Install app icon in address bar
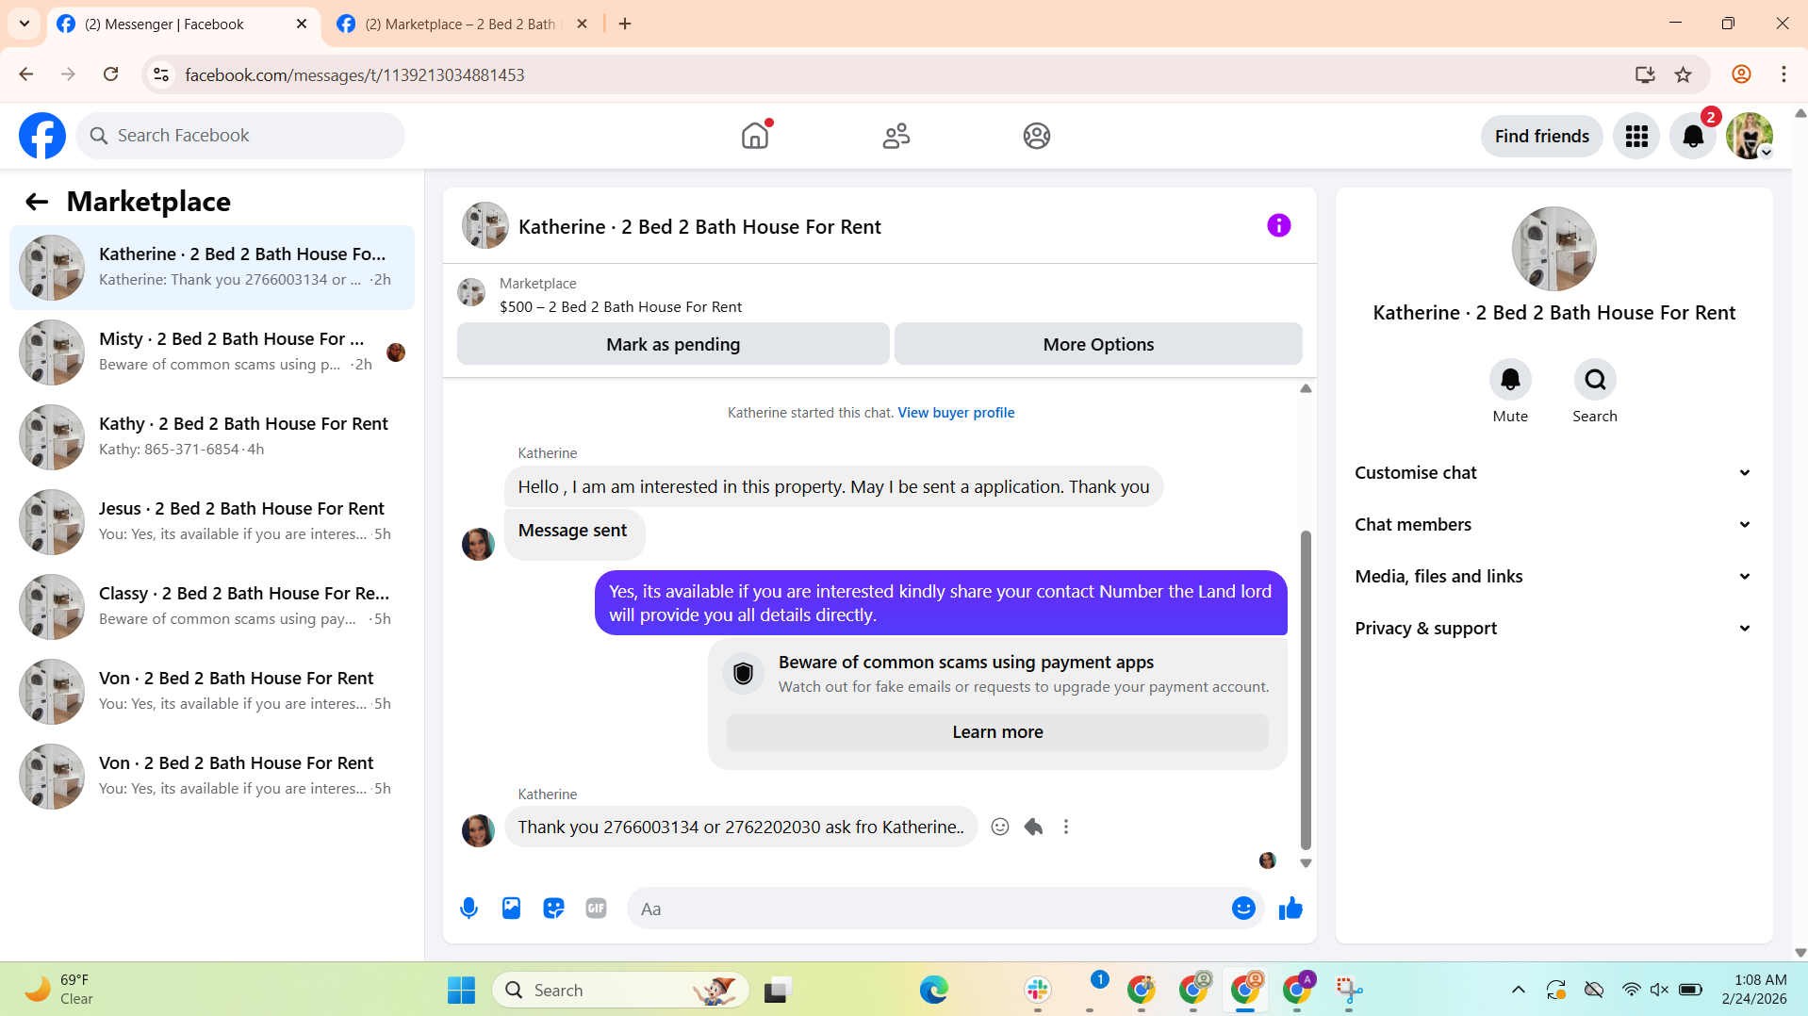The image size is (1808, 1016). tap(1645, 74)
